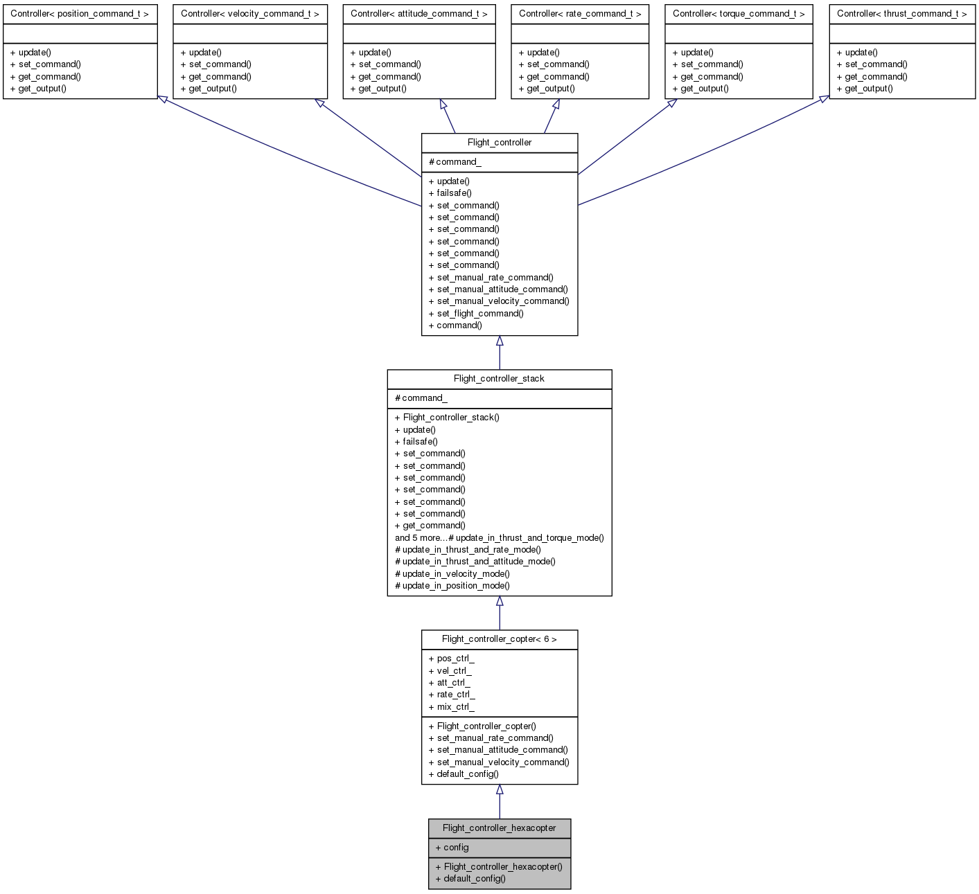
Task: Click # command_ attribute in Flight_controller
Action: pos(455,162)
